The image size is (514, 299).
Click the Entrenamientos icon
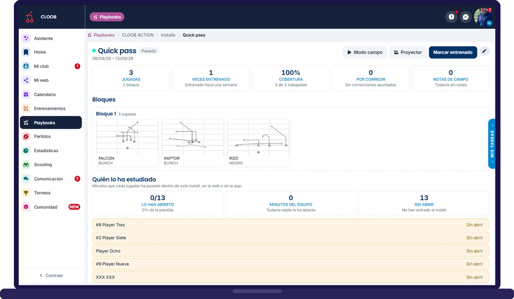(x=26, y=109)
